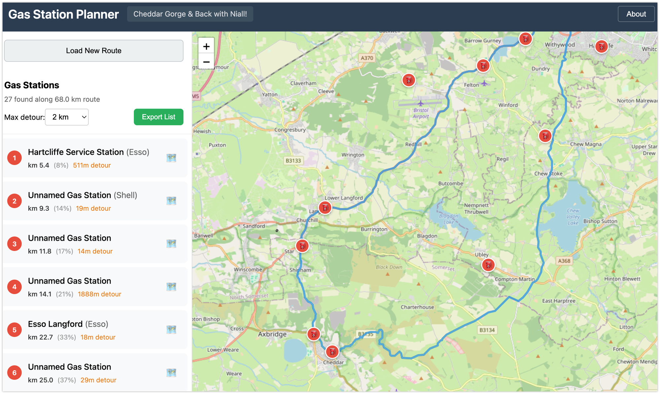This screenshot has height=394, width=660.
Task: Click gas station marker at Lower Langford
Action: pos(325,208)
